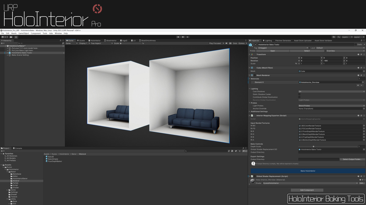
Task: Click the GameObject cube icon in Inspector
Action: point(251,45)
